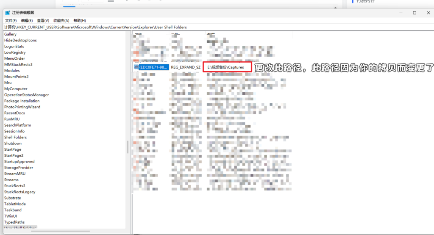The height and width of the screenshot is (235, 434).
Task: Click the tree pane vertical scrollbar
Action: pyautogui.click(x=128, y=147)
